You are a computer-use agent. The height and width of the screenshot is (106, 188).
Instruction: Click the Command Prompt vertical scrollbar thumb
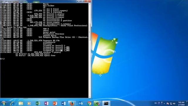tap(90, 32)
